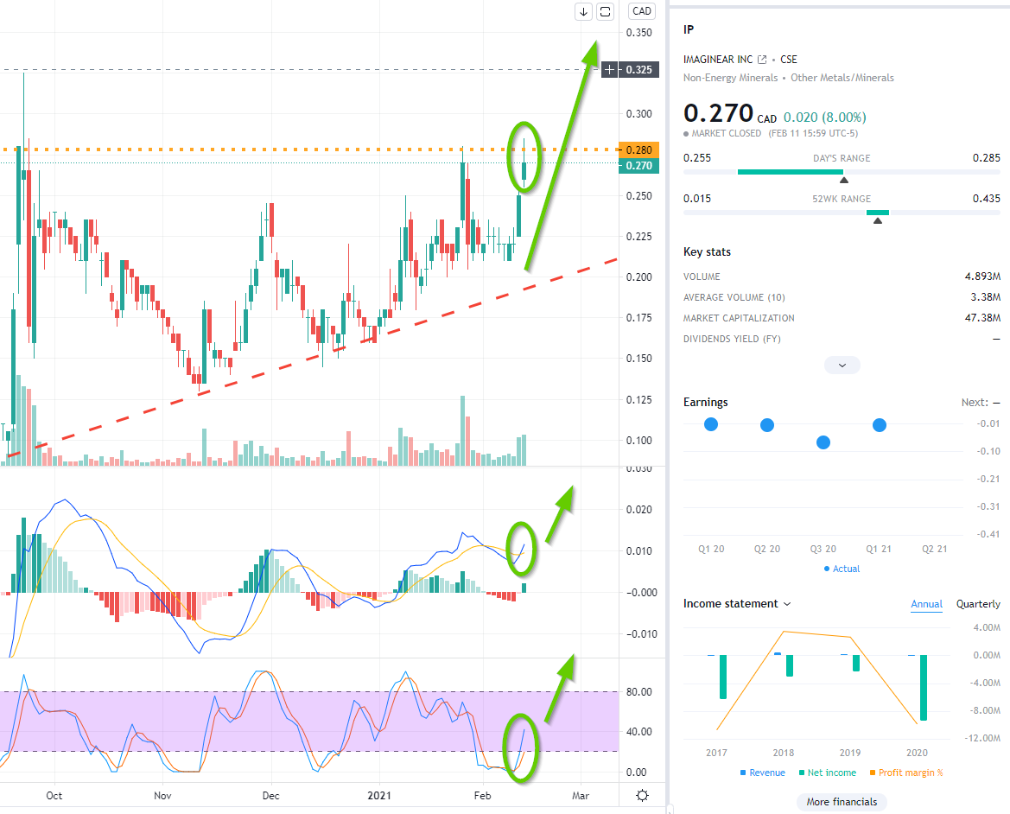This screenshot has height=814, width=1010.
Task: Toggle the Net income legend series
Action: point(827,773)
